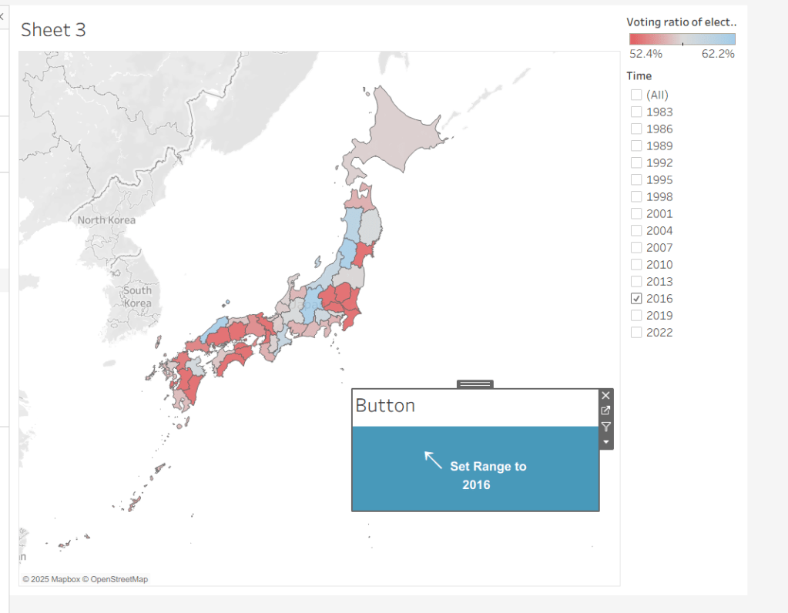Tick the 1983 year checkbox
788x613 pixels.
click(636, 112)
